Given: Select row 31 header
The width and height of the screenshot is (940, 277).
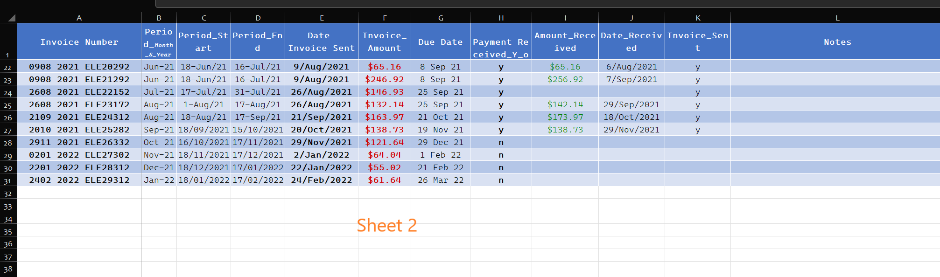Looking at the screenshot, I should (x=8, y=180).
